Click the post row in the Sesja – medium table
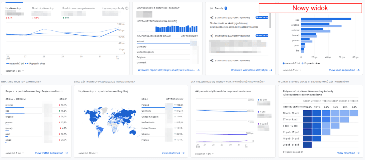Image resolution: width=365 pixels, height=160 pixels. (36, 134)
